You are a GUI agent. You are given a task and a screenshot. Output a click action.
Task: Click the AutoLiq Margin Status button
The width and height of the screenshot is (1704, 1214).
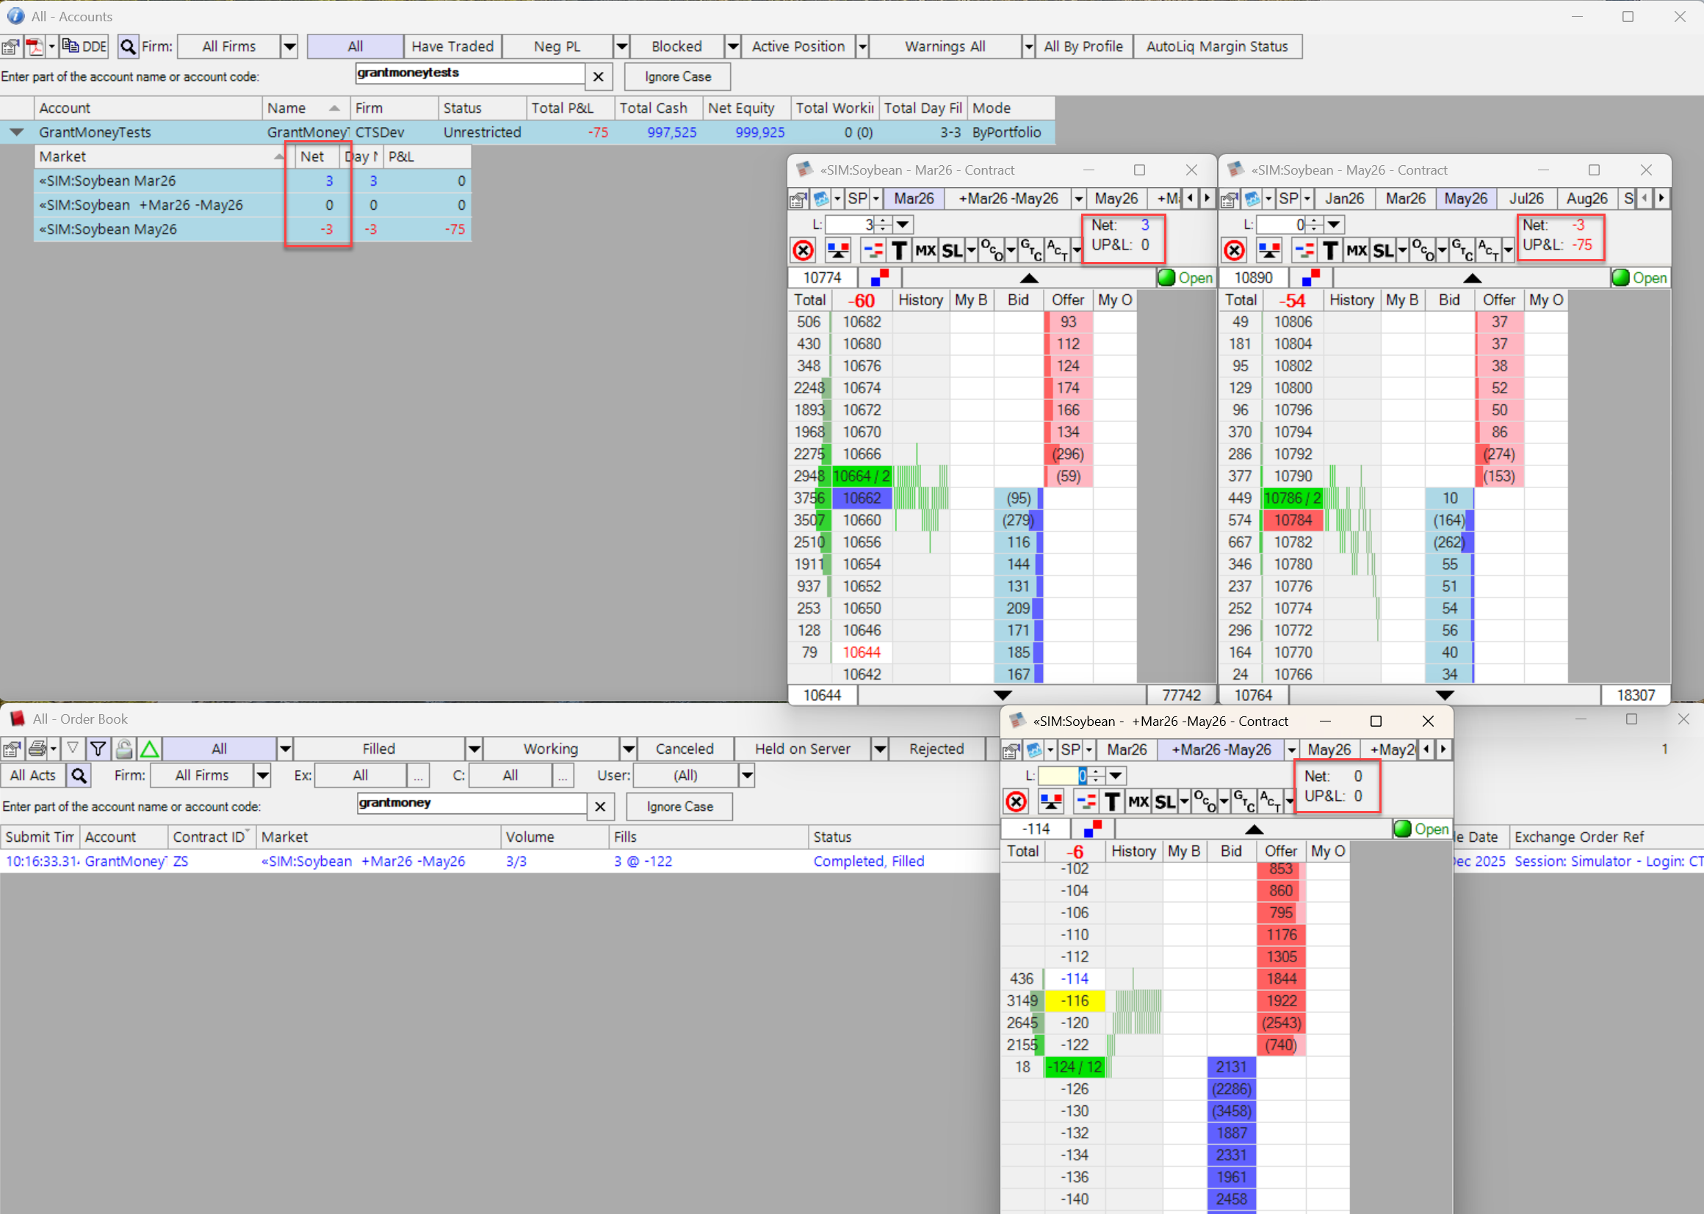(1218, 46)
